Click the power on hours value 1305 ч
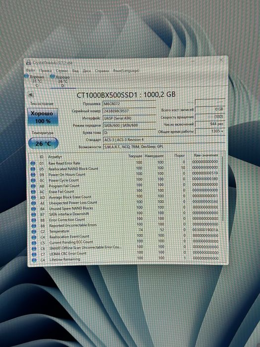The width and height of the screenshot is (260, 347). 210,131
